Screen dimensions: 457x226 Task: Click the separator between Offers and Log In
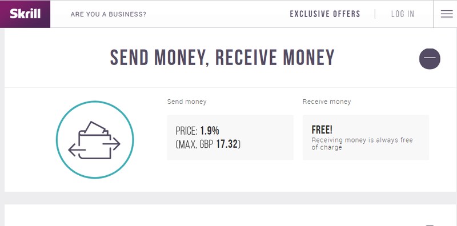375,14
